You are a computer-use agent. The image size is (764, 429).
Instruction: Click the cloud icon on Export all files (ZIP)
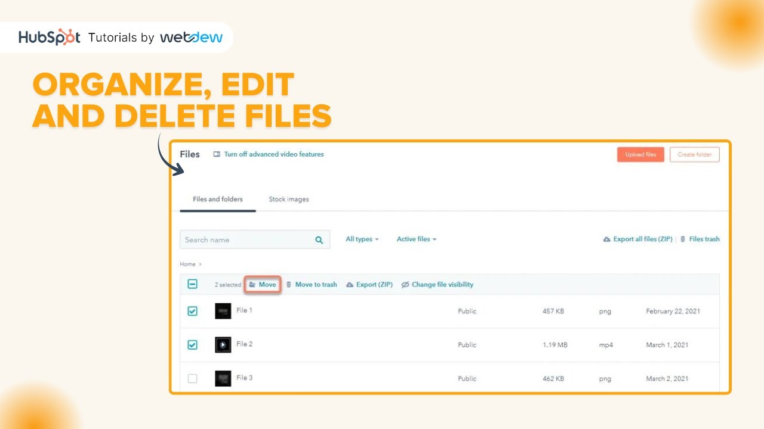[x=607, y=240]
